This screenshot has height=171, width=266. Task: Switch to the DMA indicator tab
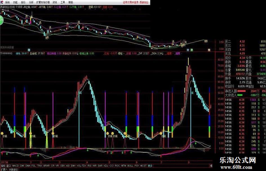pyautogui.click(x=28, y=166)
